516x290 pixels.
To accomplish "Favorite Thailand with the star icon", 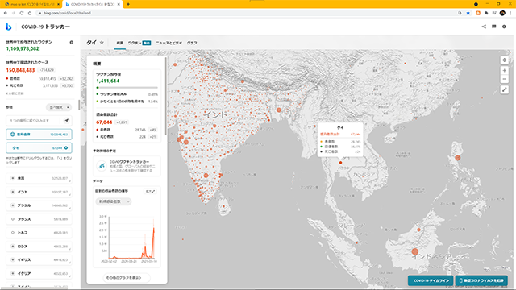I will (x=102, y=43).
